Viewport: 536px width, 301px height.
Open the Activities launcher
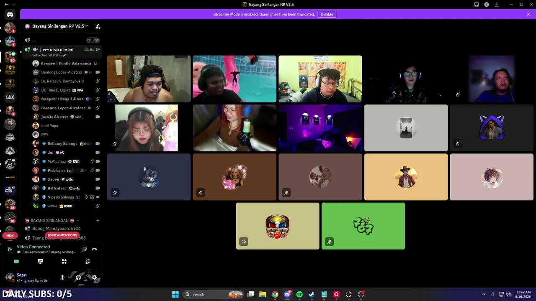point(64,261)
